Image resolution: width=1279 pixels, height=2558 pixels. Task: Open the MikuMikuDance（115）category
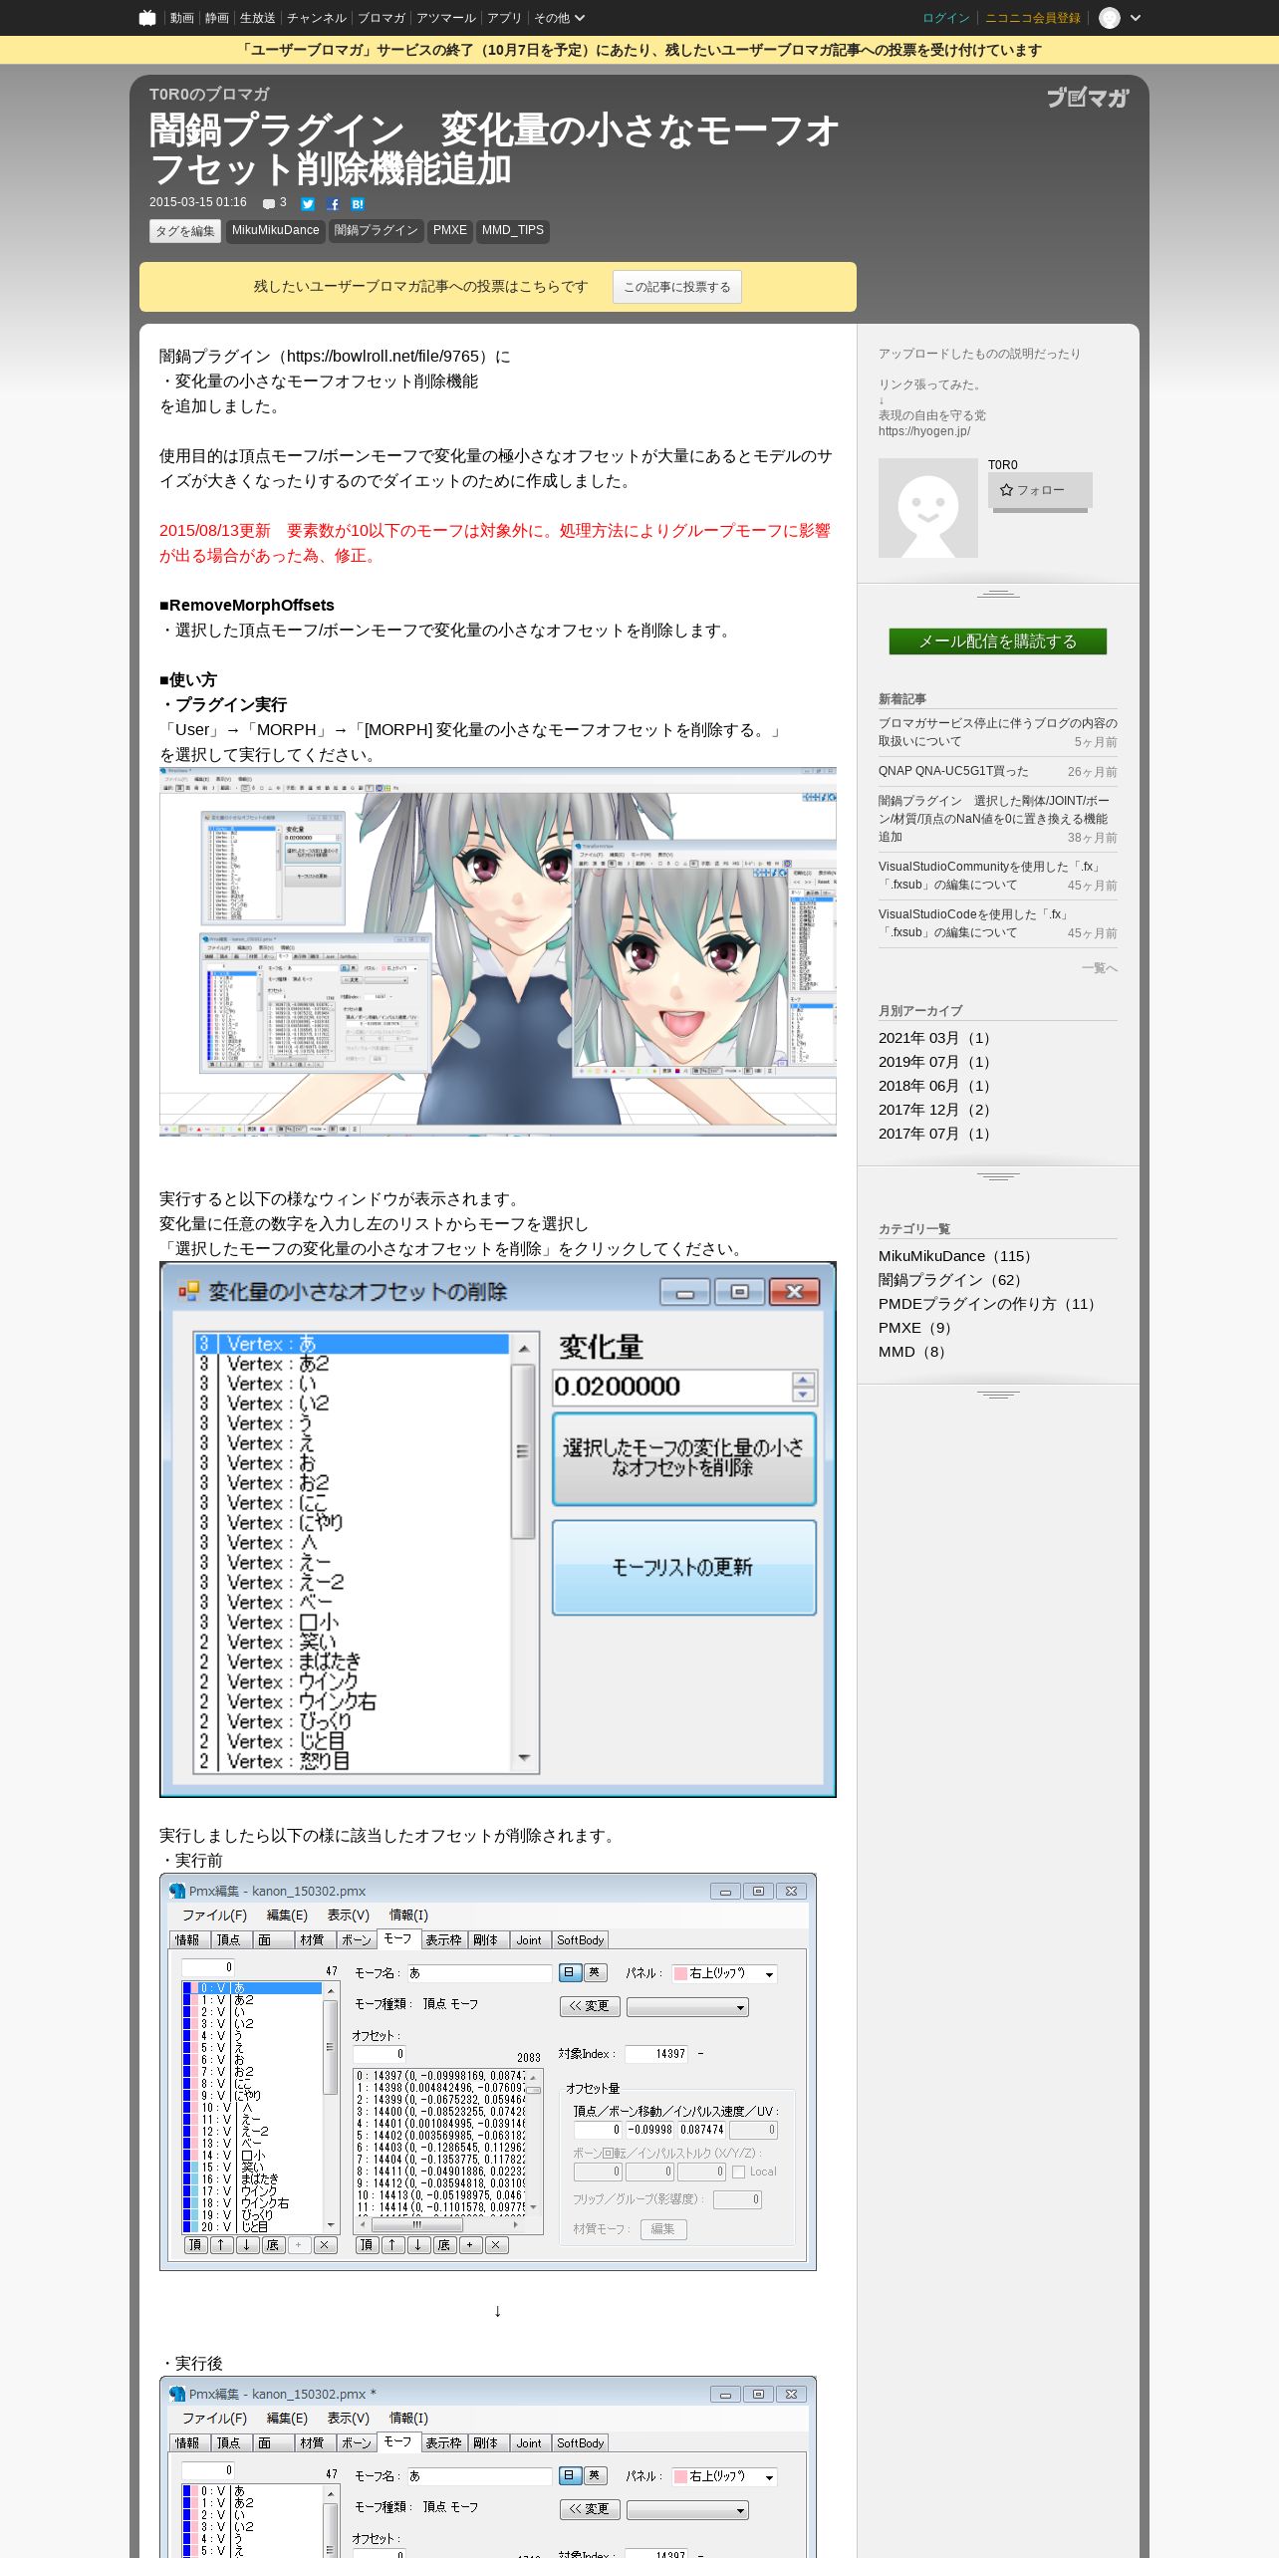point(958,1256)
